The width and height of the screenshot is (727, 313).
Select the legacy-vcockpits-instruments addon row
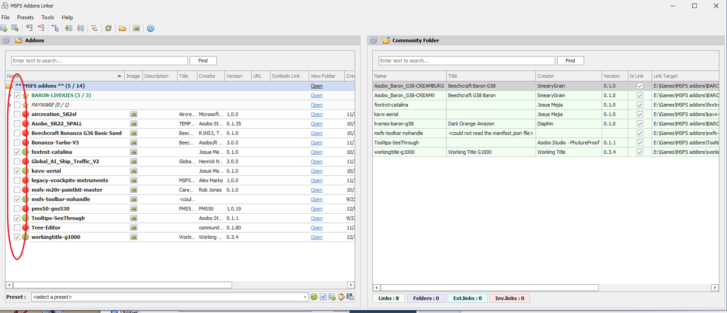tap(180, 180)
